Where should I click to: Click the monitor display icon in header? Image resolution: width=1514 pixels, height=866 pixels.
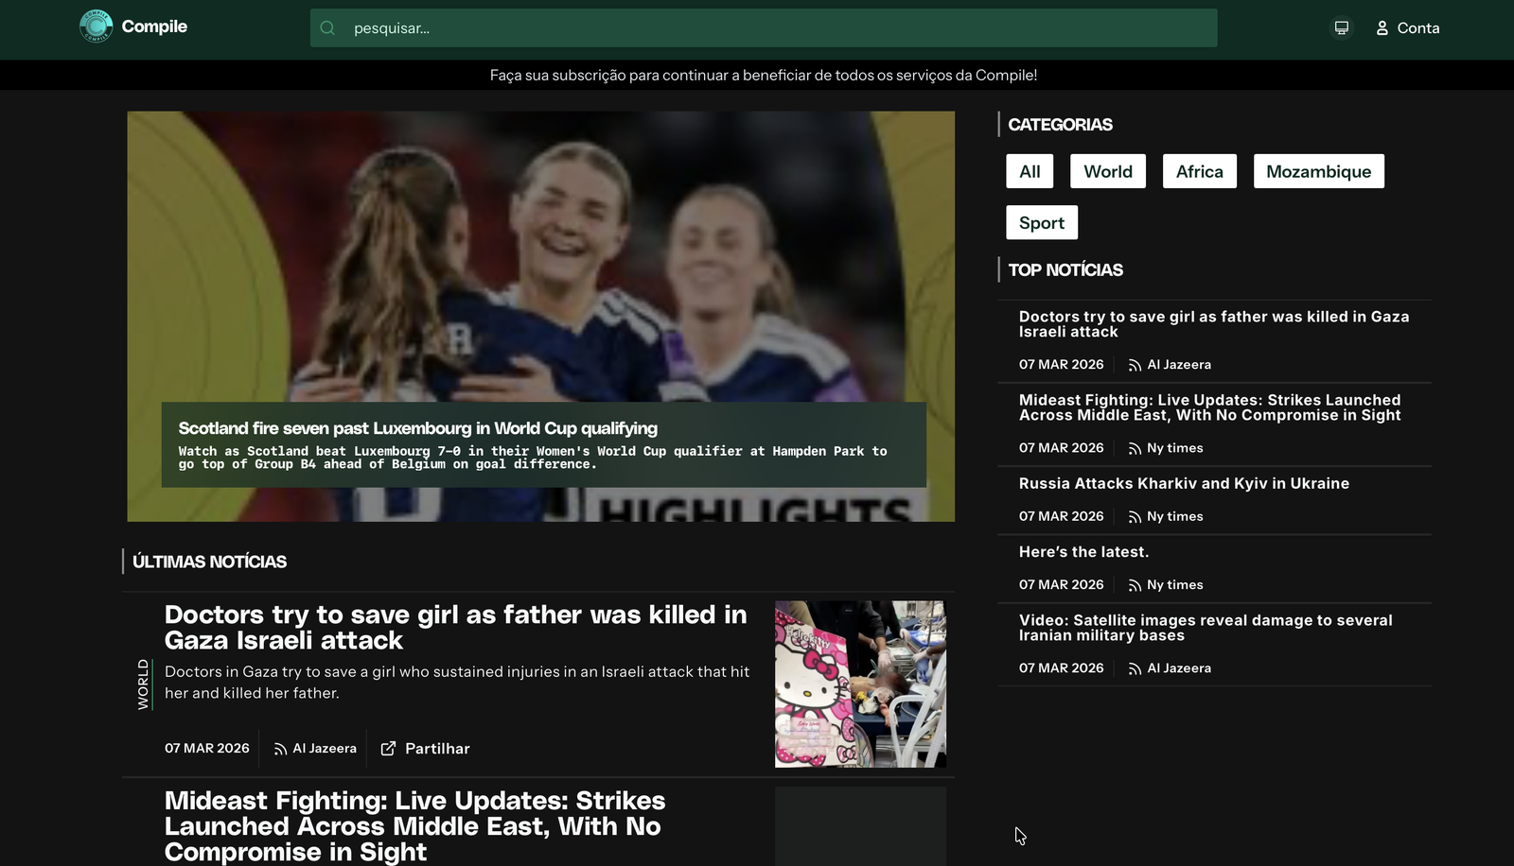pos(1341,28)
